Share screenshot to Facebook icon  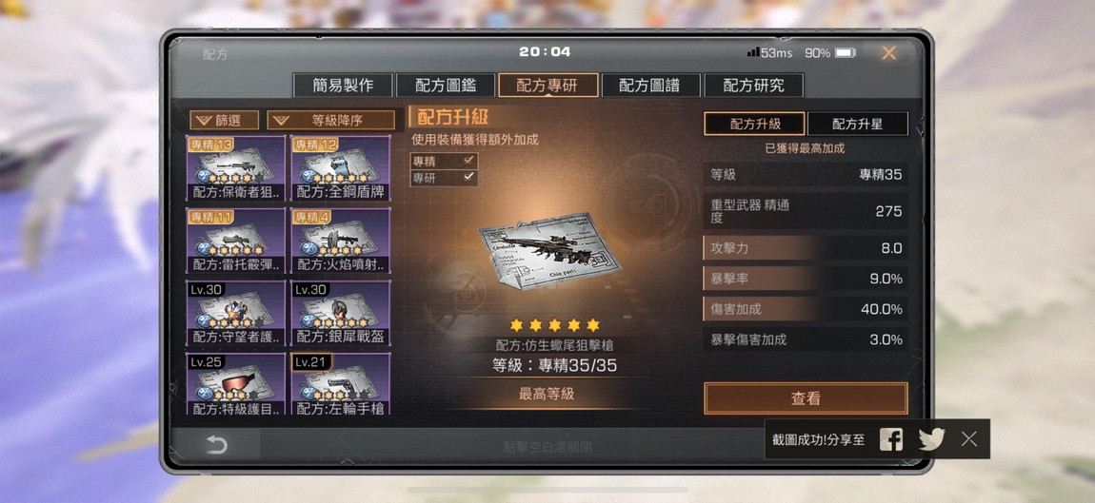coord(890,438)
